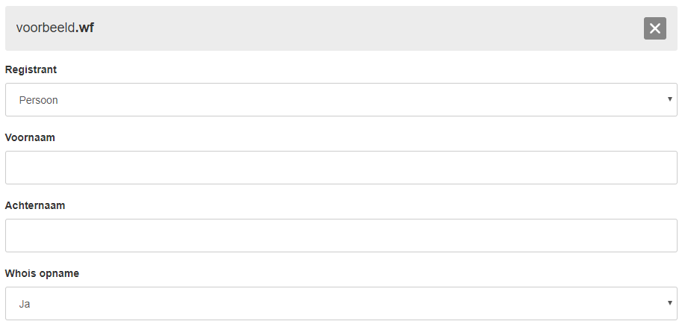Focus the Achternaam text field
Image resolution: width=685 pixels, height=327 pixels.
(x=341, y=235)
